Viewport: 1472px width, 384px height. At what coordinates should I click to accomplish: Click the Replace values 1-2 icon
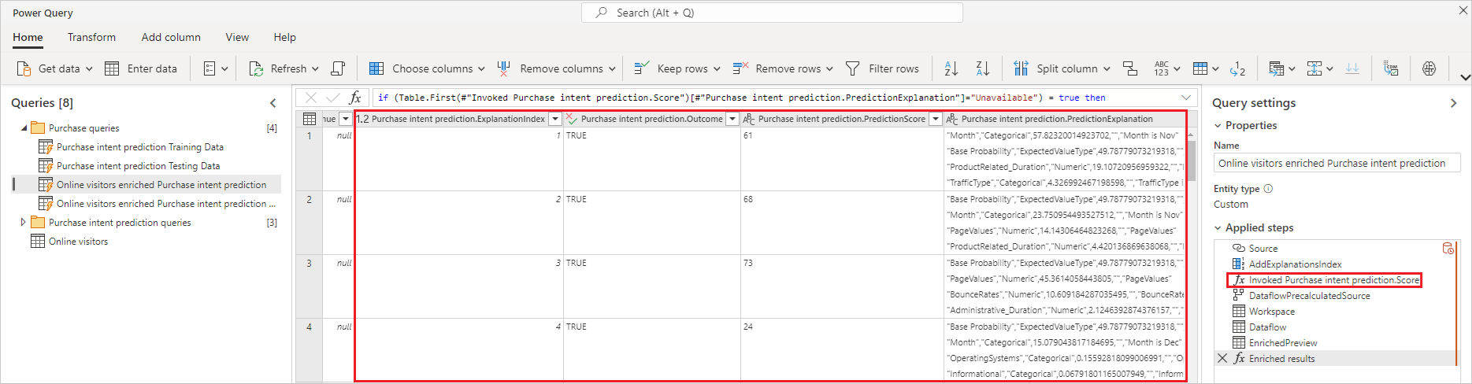pyautogui.click(x=1238, y=68)
